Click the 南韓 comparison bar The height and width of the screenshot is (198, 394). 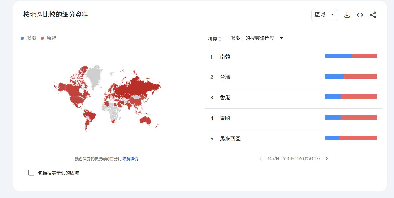click(x=351, y=56)
